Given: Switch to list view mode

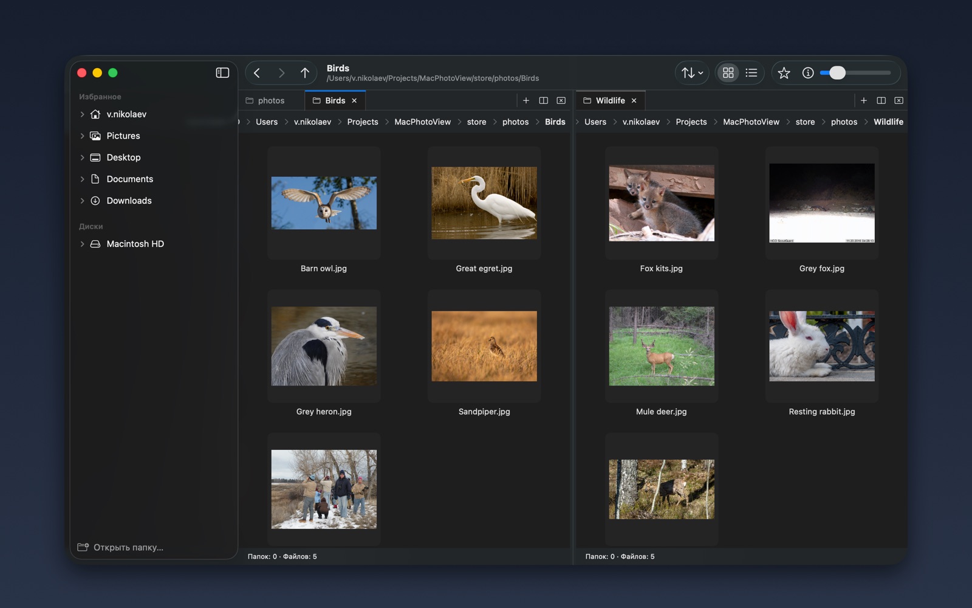Looking at the screenshot, I should [751, 73].
